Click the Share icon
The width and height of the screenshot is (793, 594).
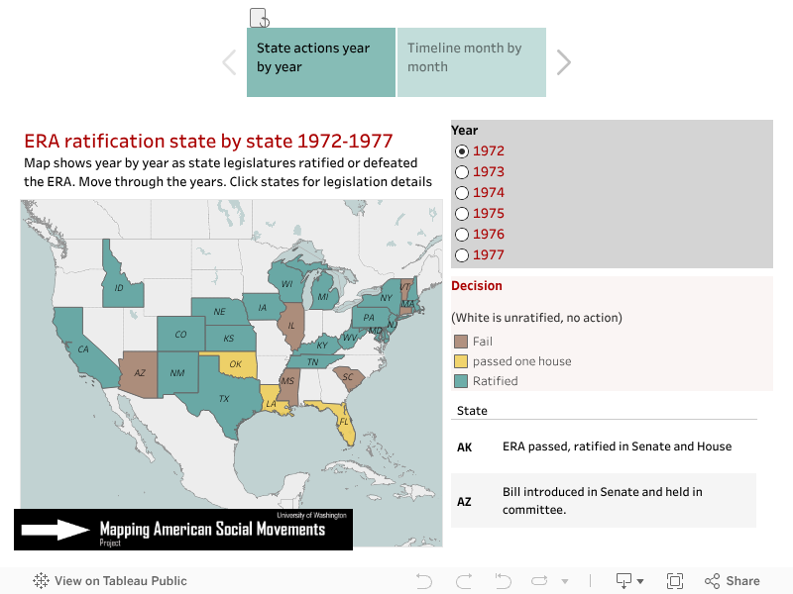click(x=732, y=581)
